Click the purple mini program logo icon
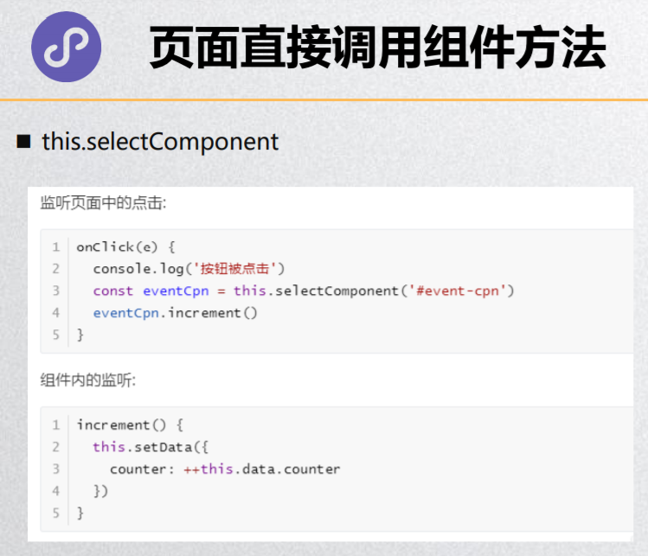 click(x=66, y=47)
